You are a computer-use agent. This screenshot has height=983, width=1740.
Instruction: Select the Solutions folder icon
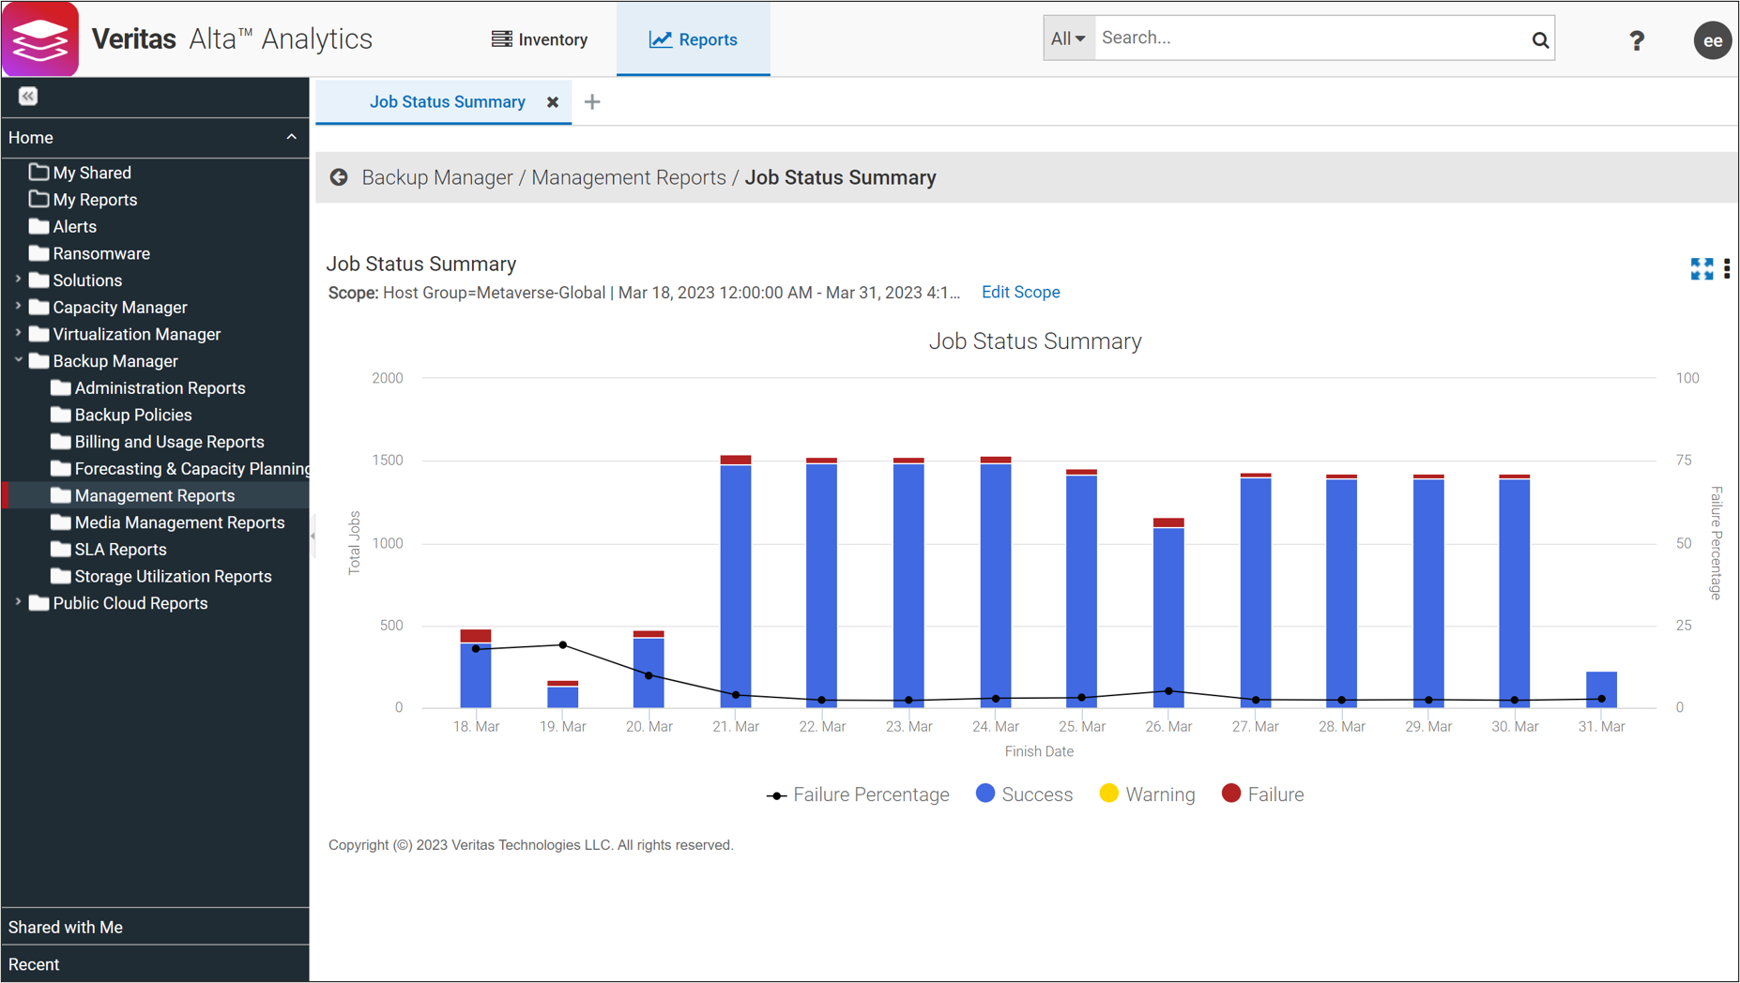pos(38,280)
